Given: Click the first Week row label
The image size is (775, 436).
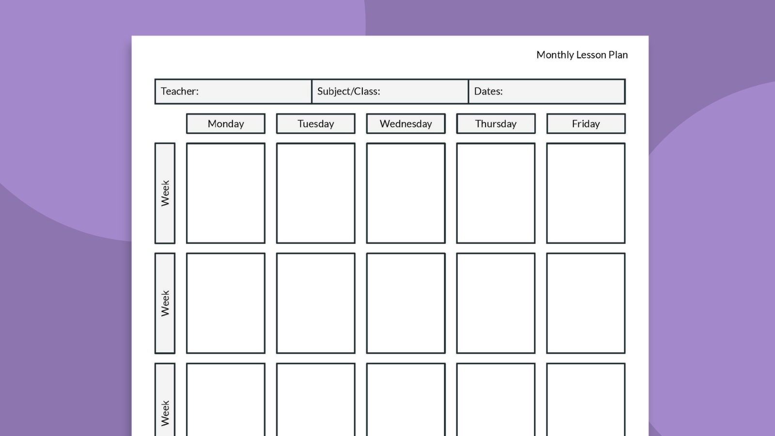Looking at the screenshot, I should point(164,193).
